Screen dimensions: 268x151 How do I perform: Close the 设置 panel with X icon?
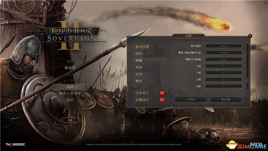pyautogui.click(x=250, y=36)
